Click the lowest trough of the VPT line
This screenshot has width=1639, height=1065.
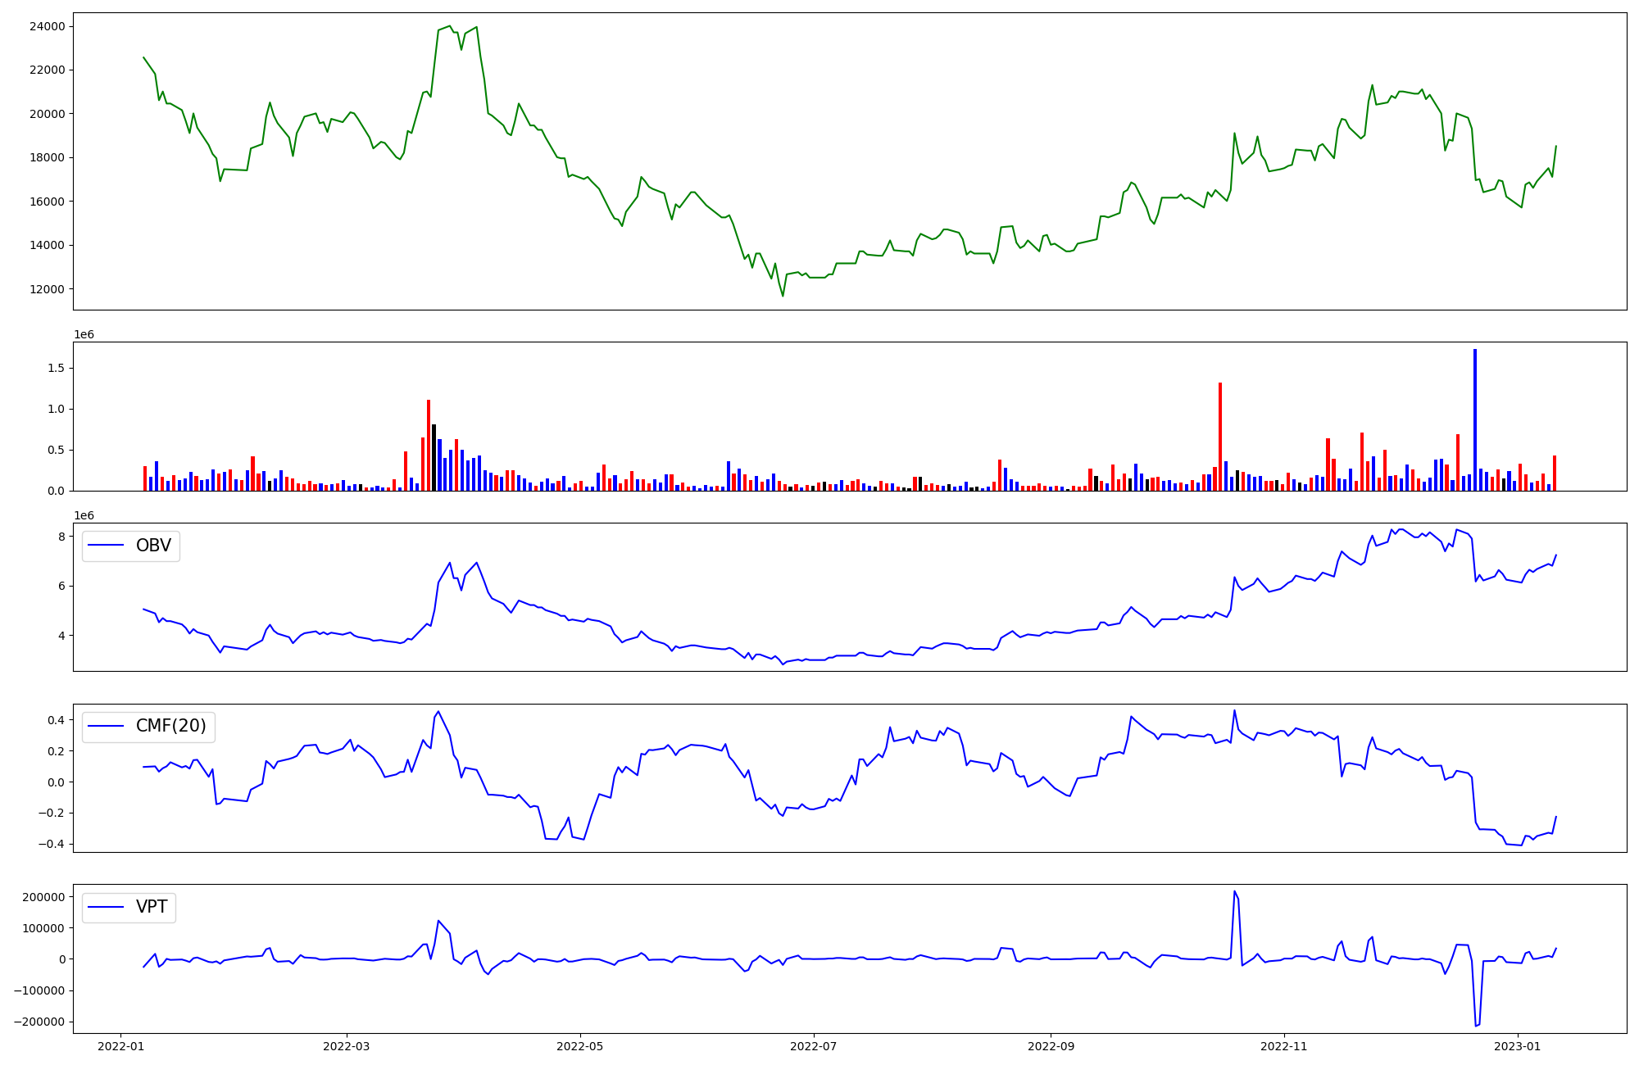point(1476,1026)
